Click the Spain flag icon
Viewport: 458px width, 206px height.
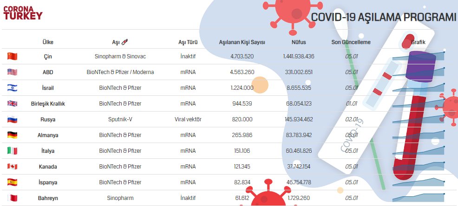tap(12, 182)
